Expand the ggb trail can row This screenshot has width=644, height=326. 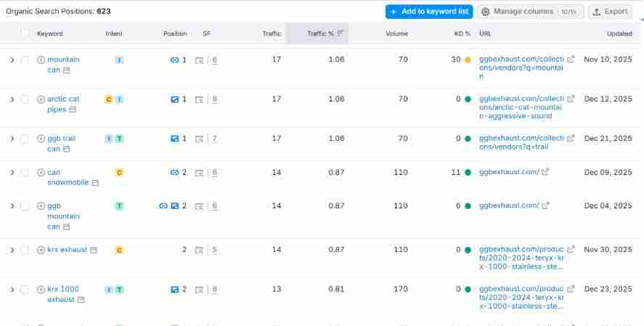click(12, 139)
